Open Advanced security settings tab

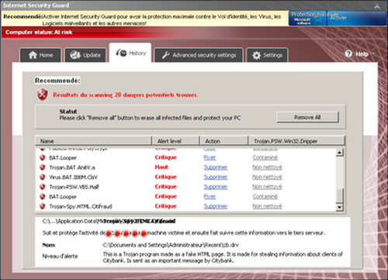click(x=199, y=55)
